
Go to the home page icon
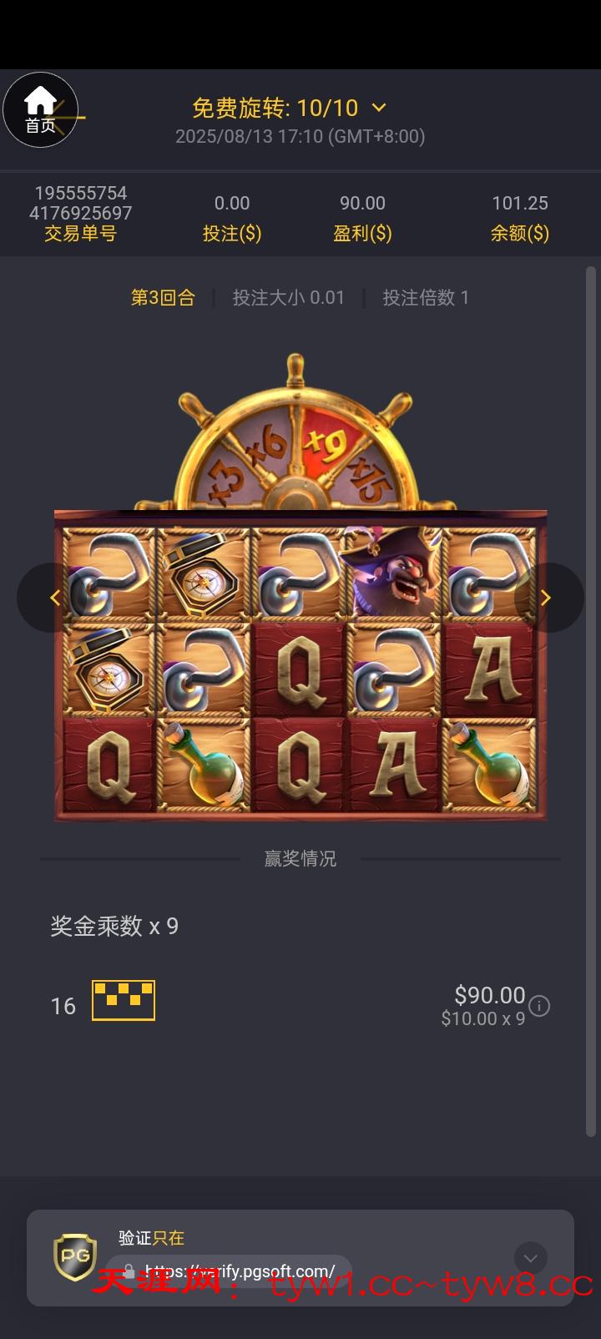click(x=40, y=110)
